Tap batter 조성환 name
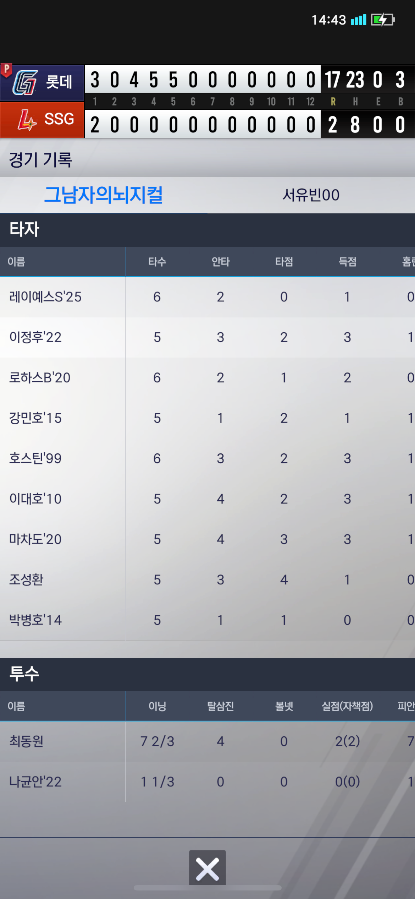Screen dimensions: 415x899 (x=26, y=580)
